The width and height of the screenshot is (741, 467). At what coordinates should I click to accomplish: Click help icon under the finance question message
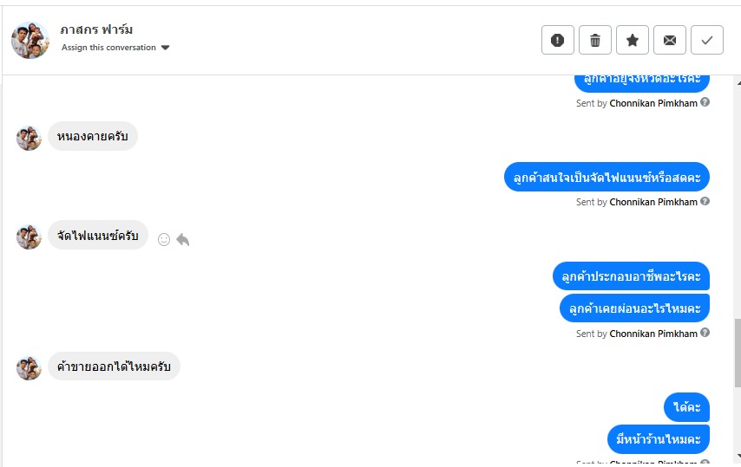tap(705, 201)
